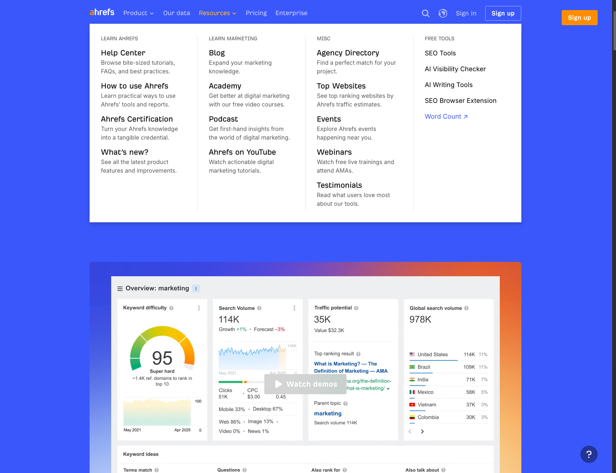Open Keyword difficulty card three-dot menu
Viewport: 616px width, 473px height.
(x=199, y=308)
